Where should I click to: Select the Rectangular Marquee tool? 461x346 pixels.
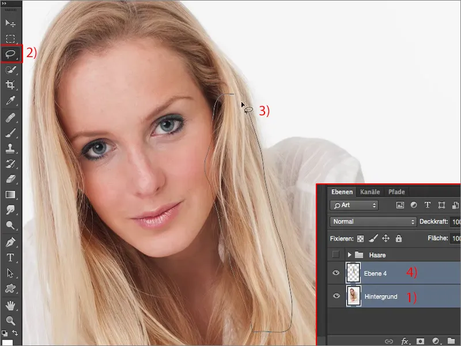10,39
